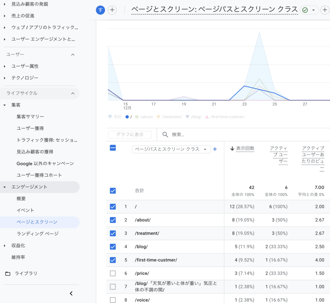The width and height of the screenshot is (330, 303).
Task: Open the dropdown arrow beside the green checkmark
Action: pyautogui.click(x=313, y=10)
